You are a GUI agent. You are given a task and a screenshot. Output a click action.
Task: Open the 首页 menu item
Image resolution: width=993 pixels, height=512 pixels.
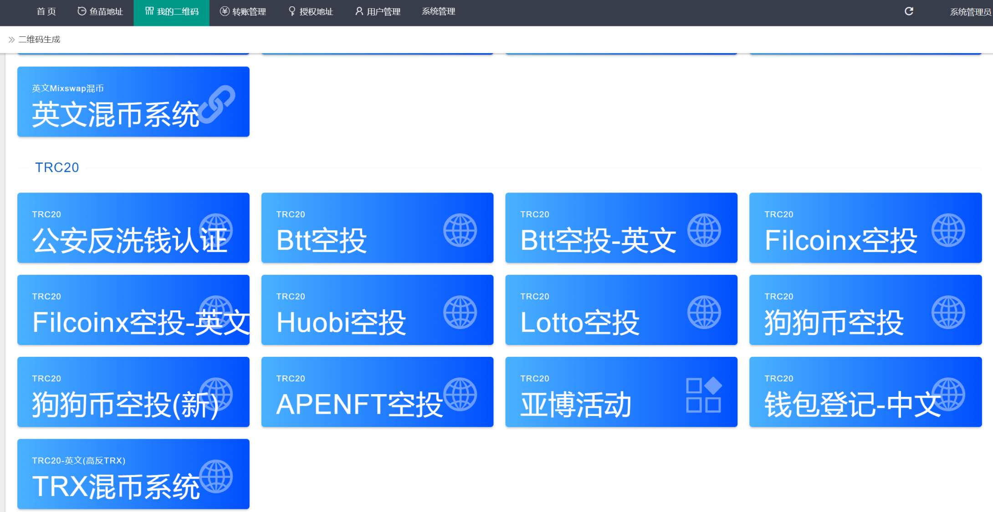click(x=46, y=11)
